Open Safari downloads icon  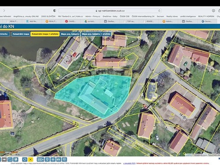click(x=213, y=11)
